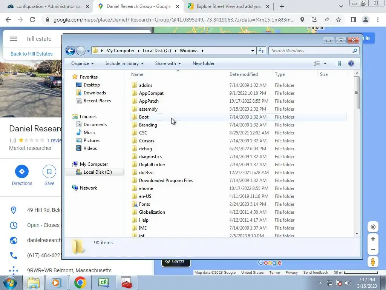Click the map zoom in button
The width and height of the screenshot is (386, 290).
(x=373, y=239)
